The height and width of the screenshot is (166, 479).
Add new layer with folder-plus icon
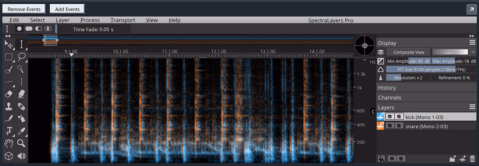coord(453,159)
